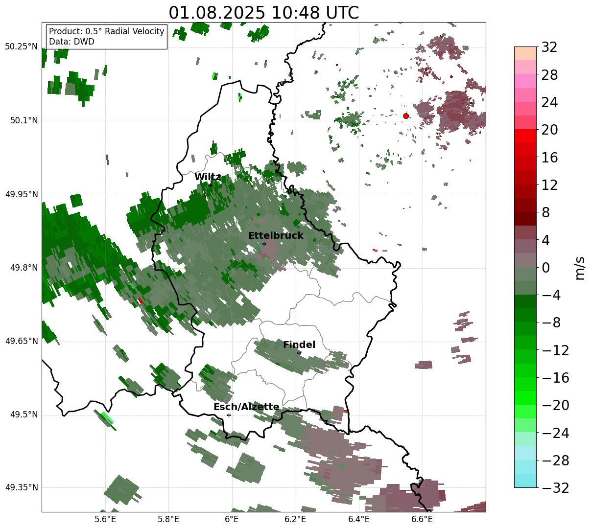Click the colorbar tick label 32
The image size is (591, 529).
(x=549, y=47)
